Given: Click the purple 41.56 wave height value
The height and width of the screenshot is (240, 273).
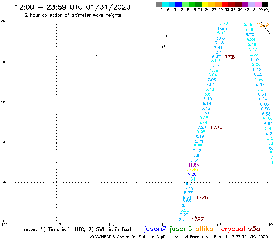Looking at the screenshot, I should pyautogui.click(x=193, y=165).
